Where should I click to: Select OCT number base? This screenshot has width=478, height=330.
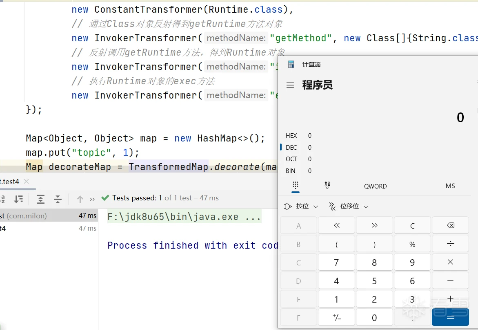(x=299, y=159)
